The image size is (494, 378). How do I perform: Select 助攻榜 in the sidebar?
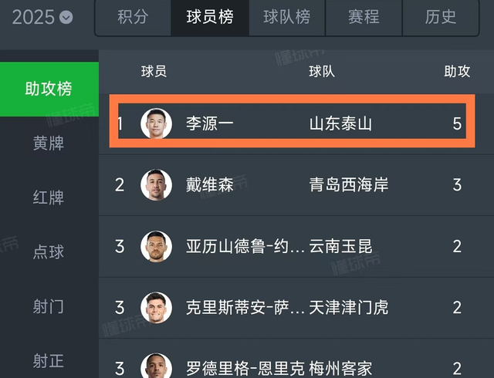tap(49, 89)
